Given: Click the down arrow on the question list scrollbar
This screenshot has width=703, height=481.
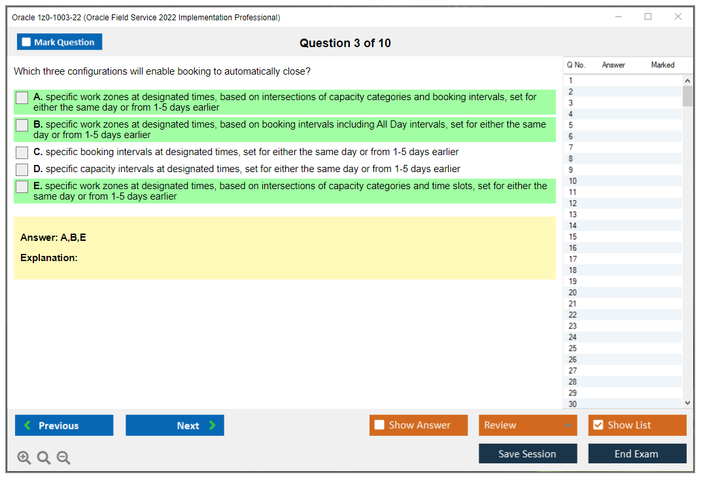Looking at the screenshot, I should coord(687,402).
